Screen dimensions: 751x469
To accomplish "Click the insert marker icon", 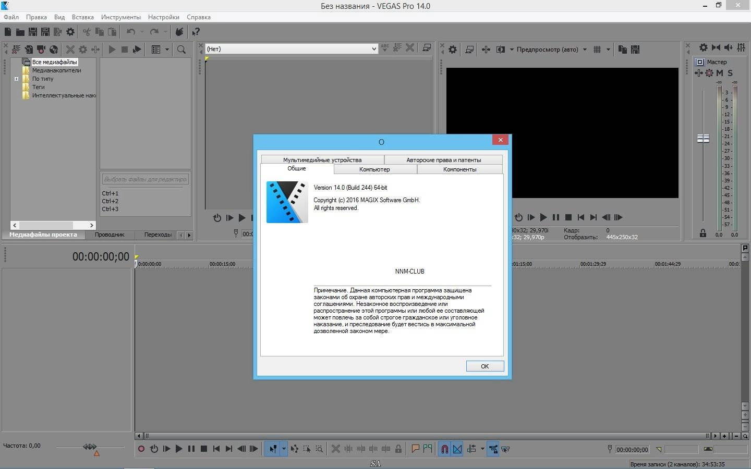I will tap(415, 449).
